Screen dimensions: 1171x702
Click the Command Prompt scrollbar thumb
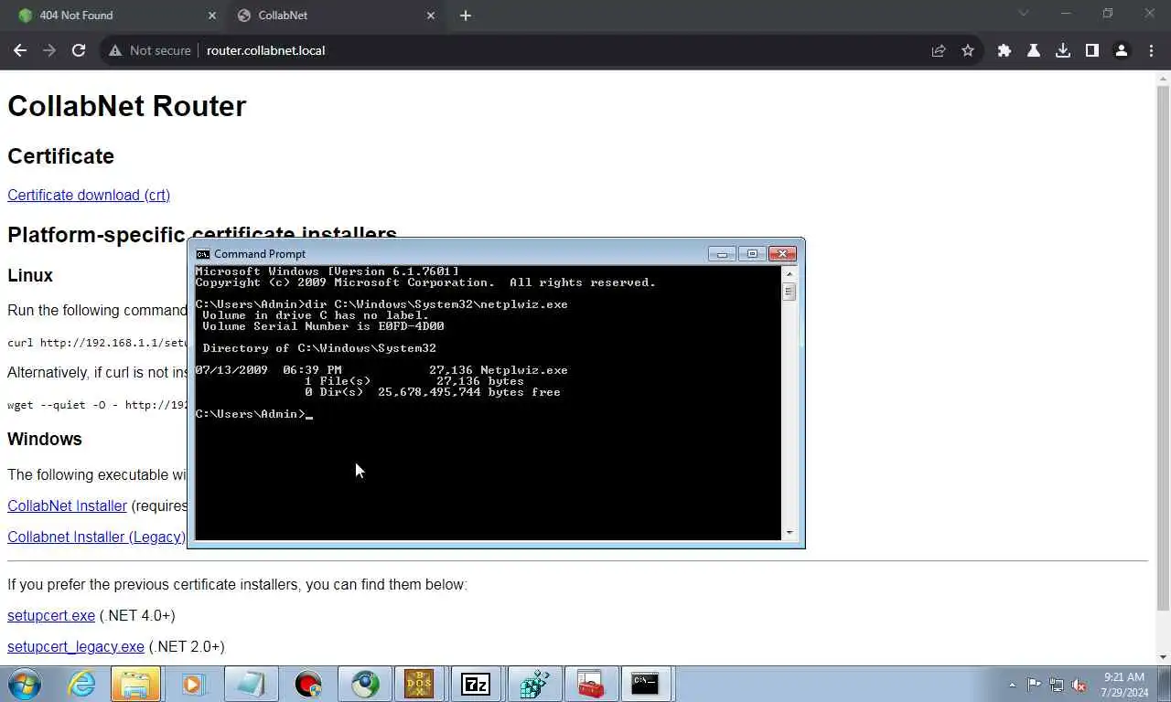coord(790,292)
